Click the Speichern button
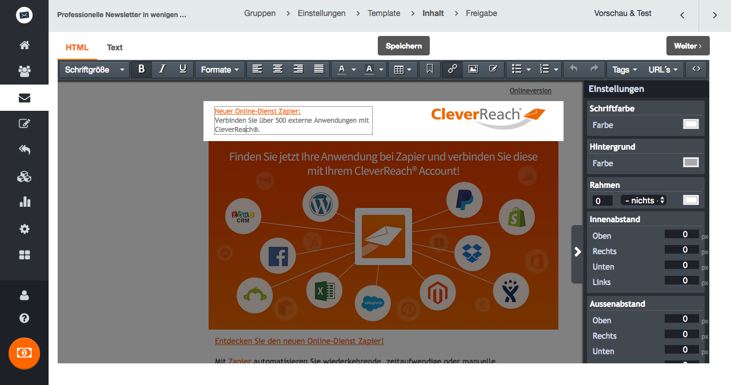 tap(404, 46)
